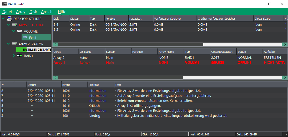The image size is (288, 137).
Task: Click the RAID1 icon in the tree
Action: coord(20,56)
